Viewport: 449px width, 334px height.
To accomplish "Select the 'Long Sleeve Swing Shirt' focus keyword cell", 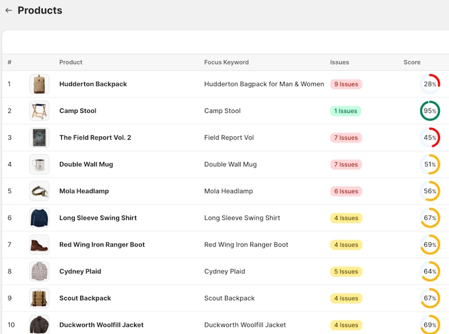I will (x=242, y=218).
